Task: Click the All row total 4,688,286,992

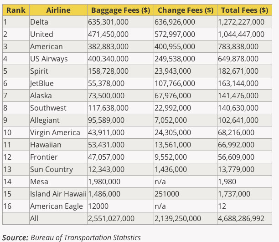Action: pyautogui.click(x=241, y=218)
